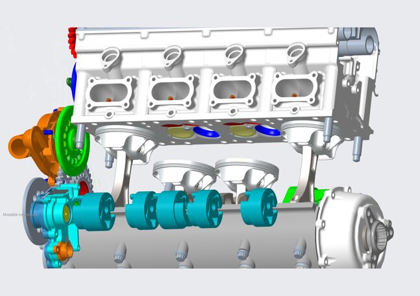Click the fourth rectangular intake port

tap(297, 88)
